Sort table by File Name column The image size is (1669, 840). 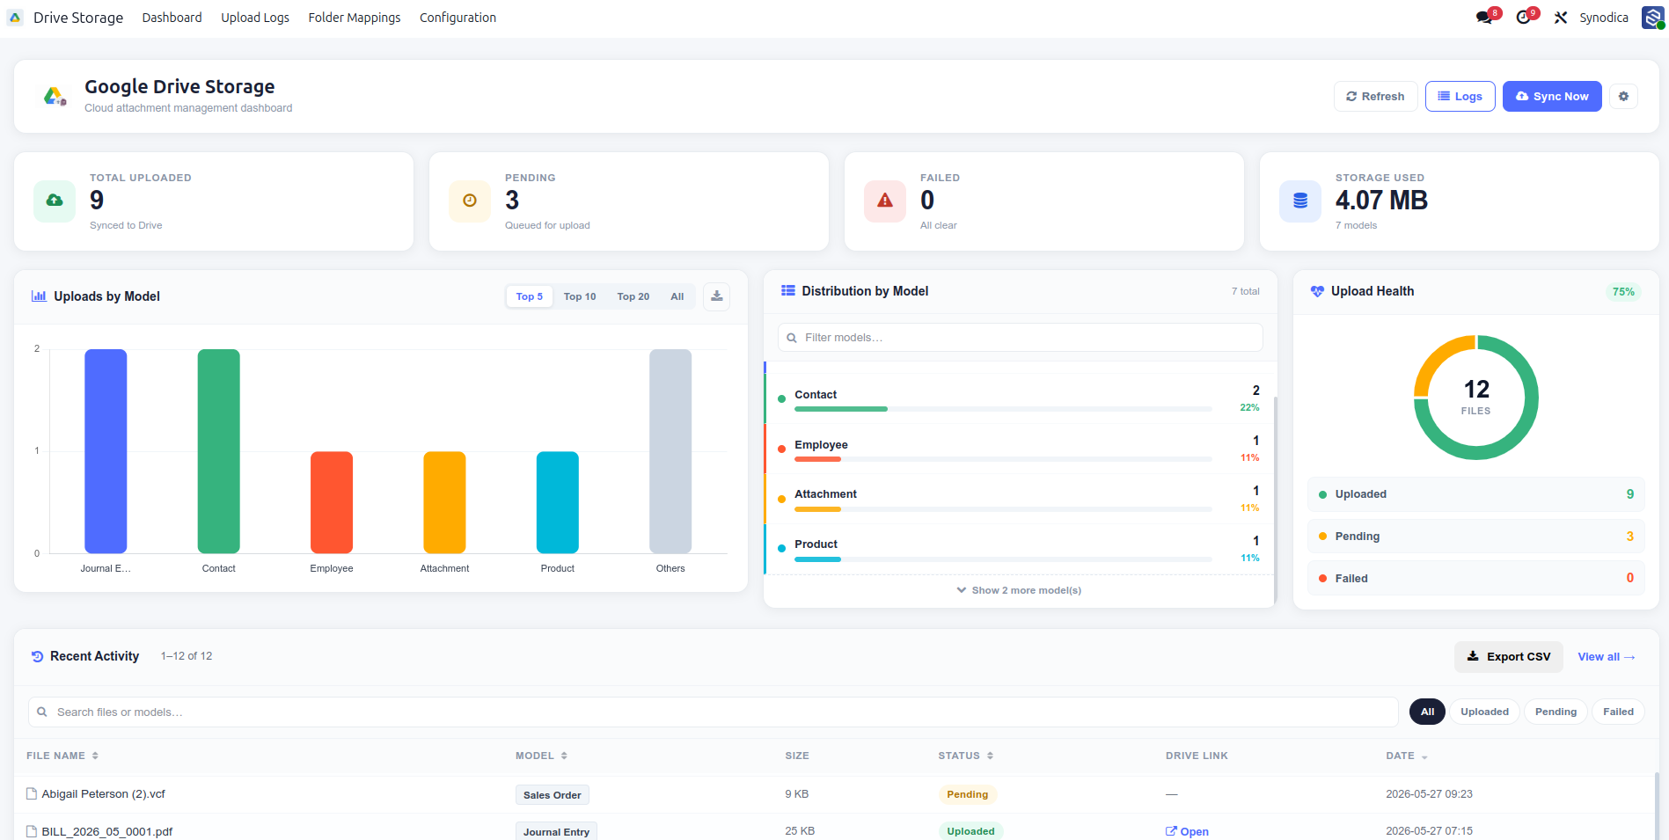point(62,756)
